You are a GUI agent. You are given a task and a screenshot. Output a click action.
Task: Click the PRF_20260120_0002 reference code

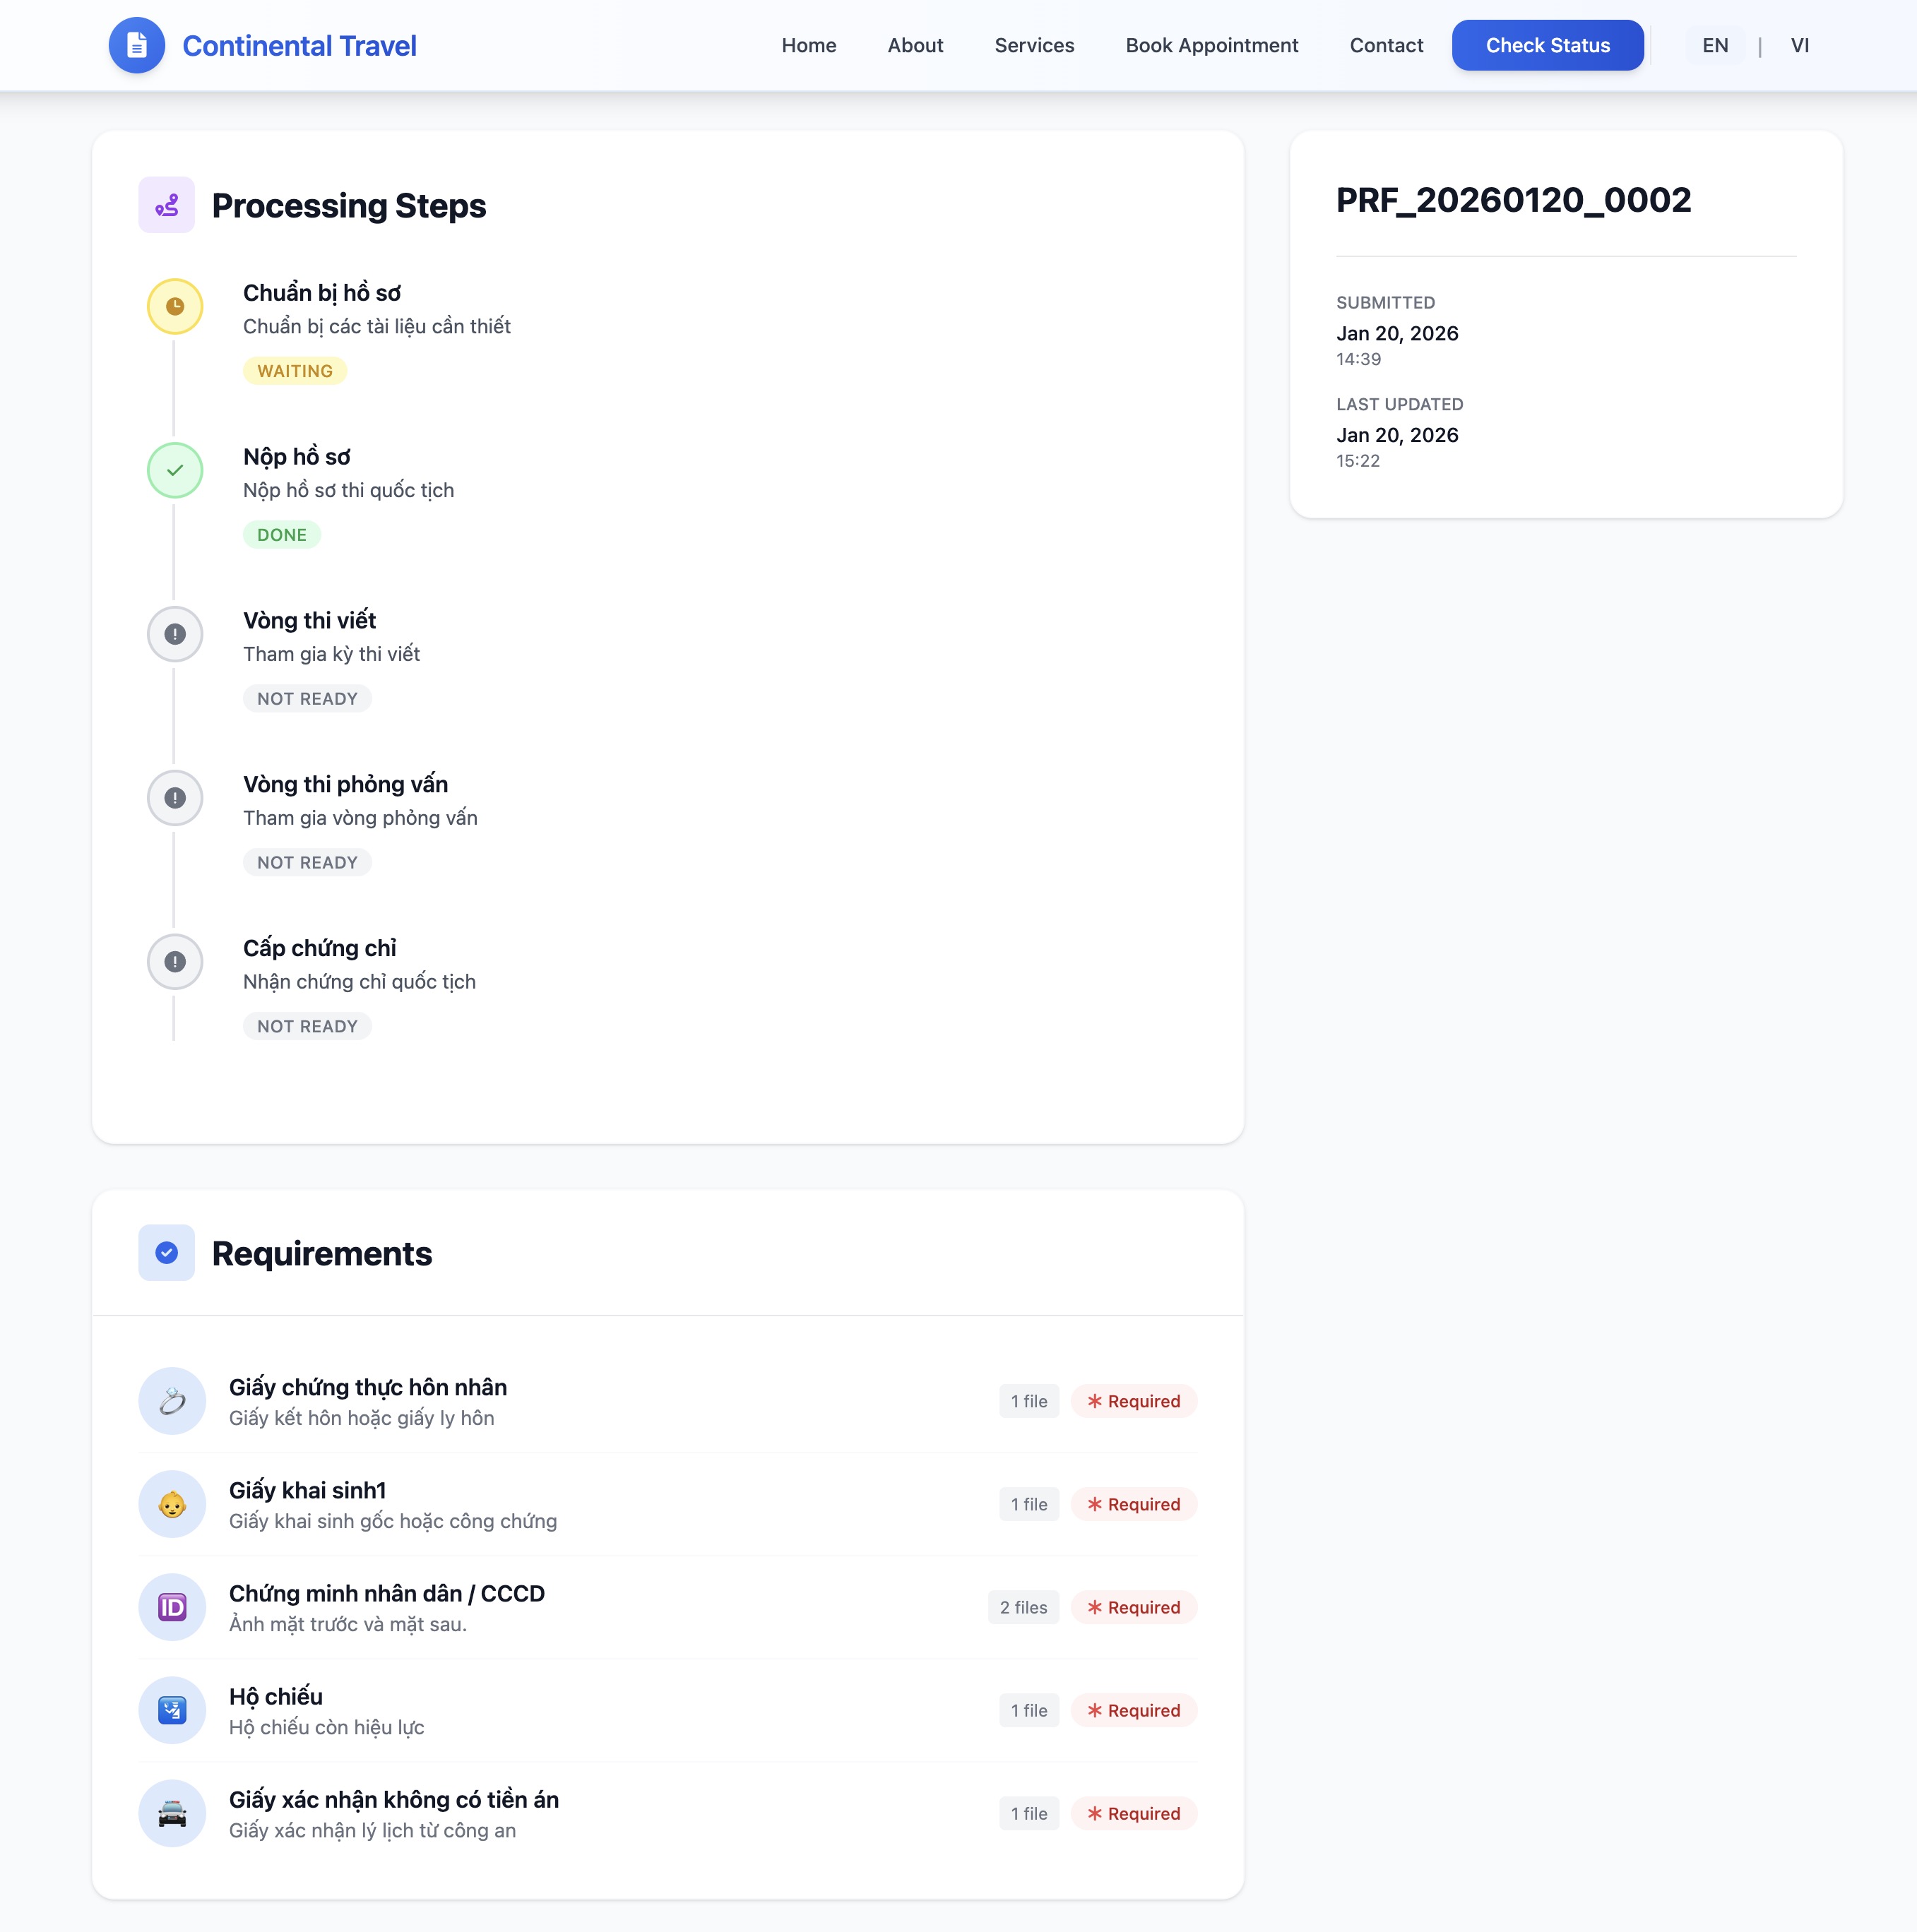coord(1514,200)
